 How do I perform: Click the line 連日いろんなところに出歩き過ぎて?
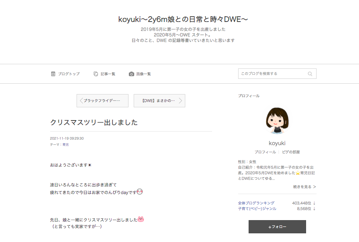tap(83, 185)
